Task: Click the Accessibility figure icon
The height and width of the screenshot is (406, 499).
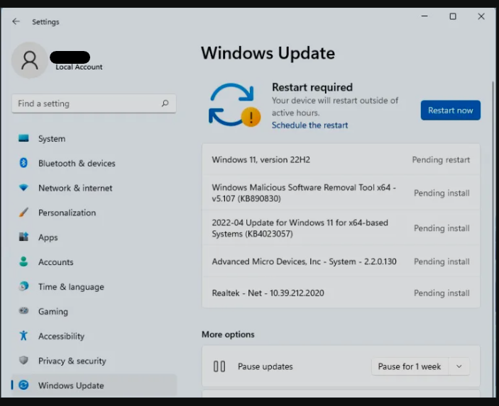Action: 23,335
